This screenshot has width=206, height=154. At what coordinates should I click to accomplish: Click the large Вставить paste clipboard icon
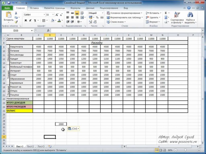tap(9, 15)
